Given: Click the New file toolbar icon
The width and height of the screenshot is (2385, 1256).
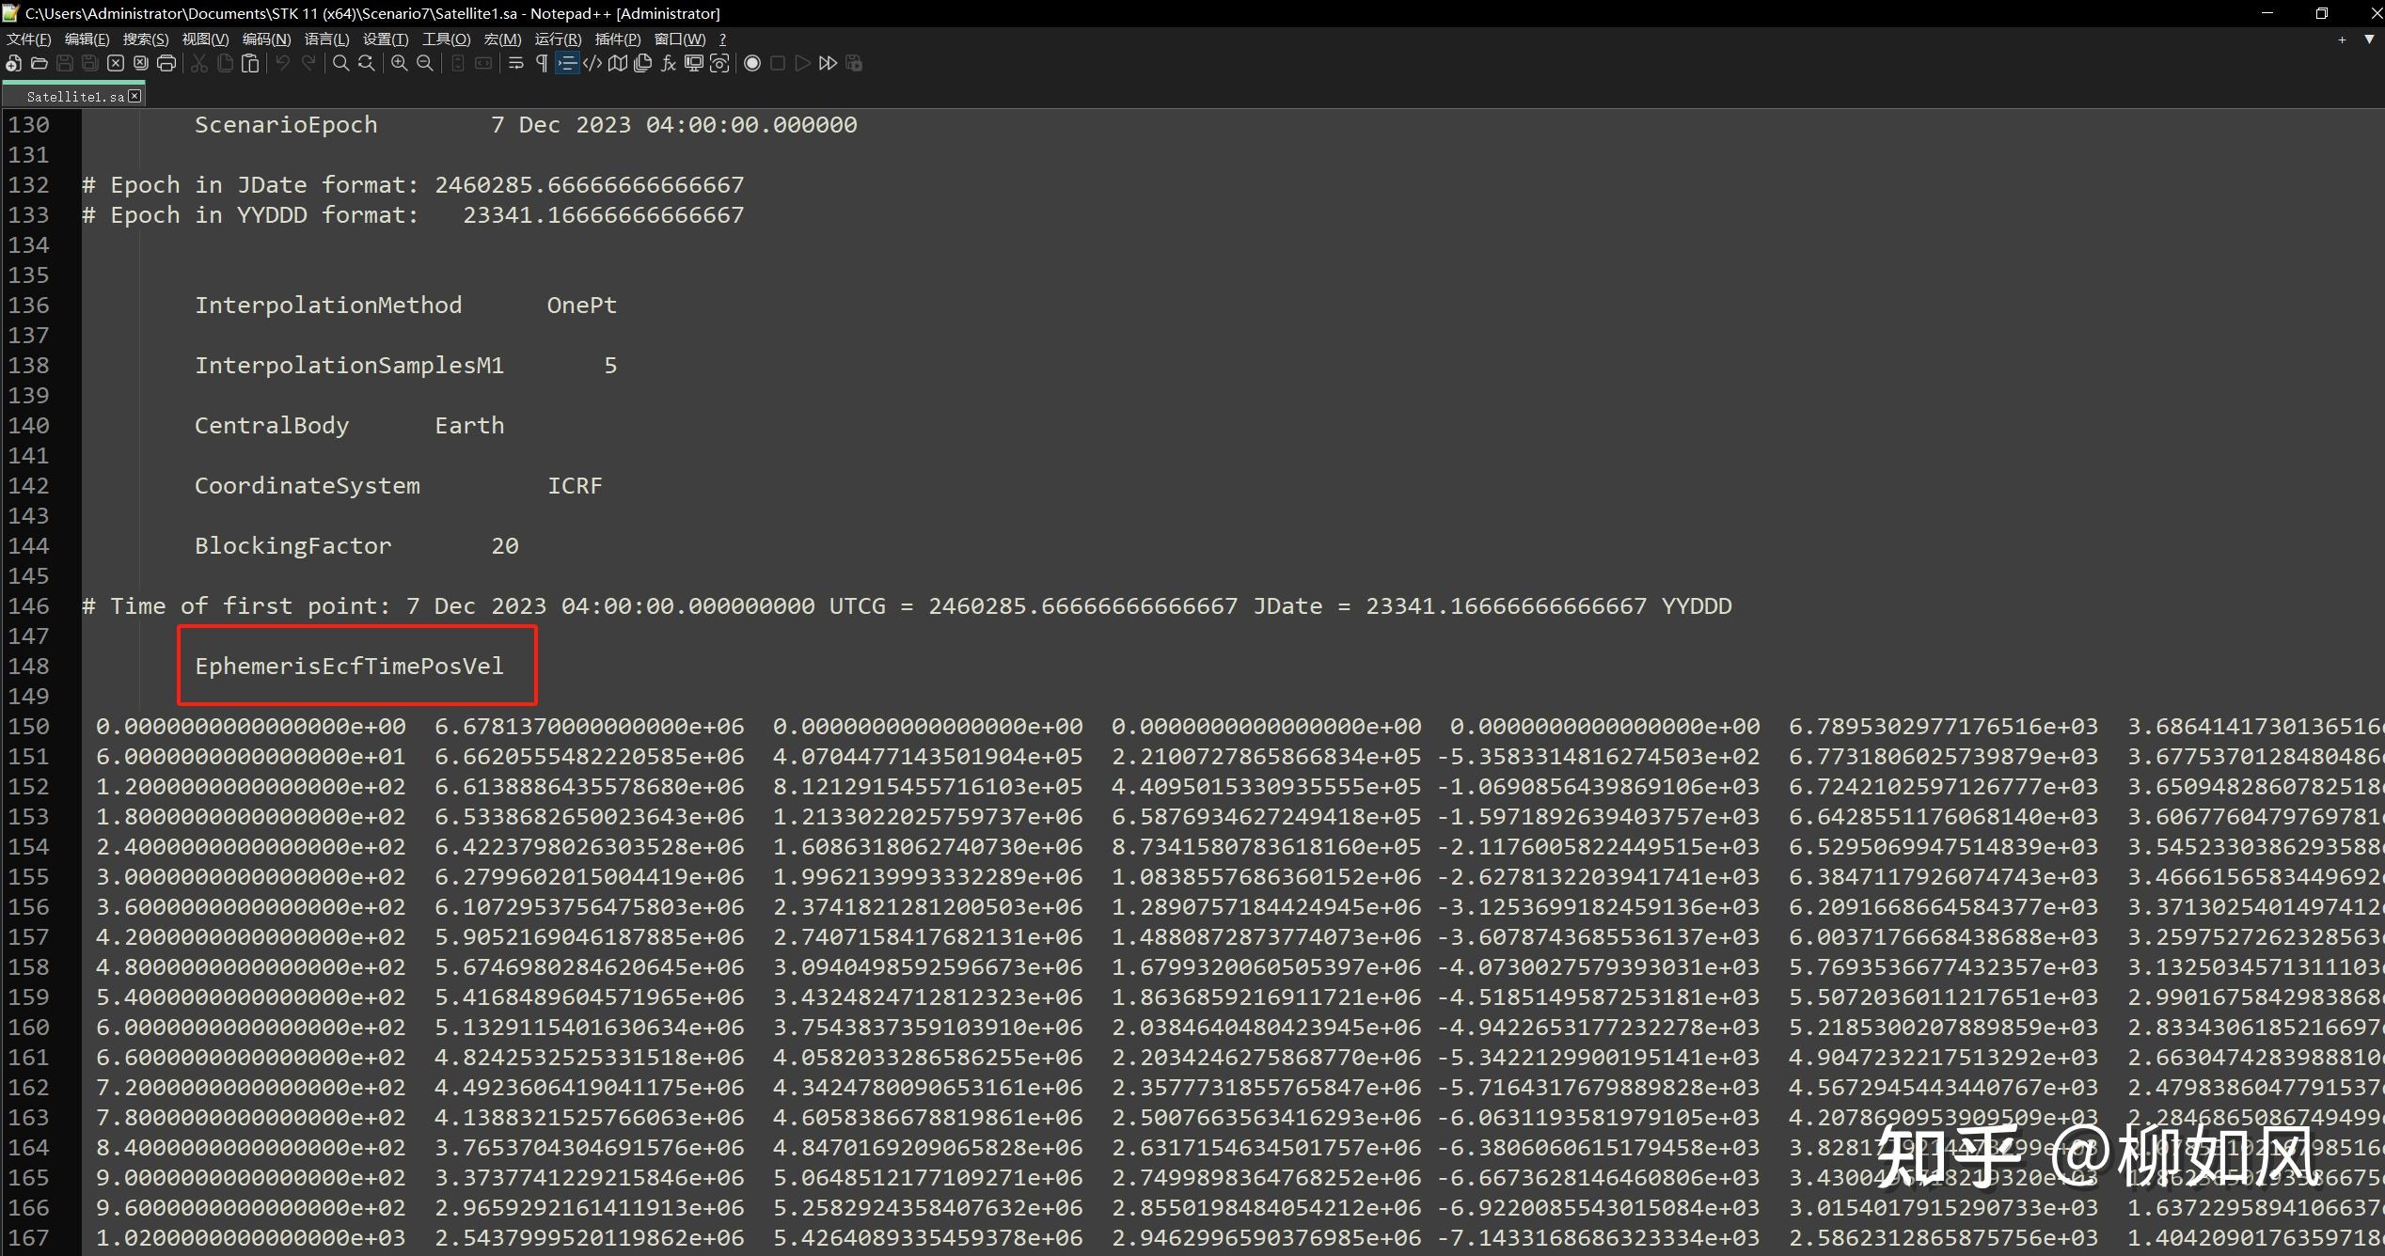Looking at the screenshot, I should [13, 63].
